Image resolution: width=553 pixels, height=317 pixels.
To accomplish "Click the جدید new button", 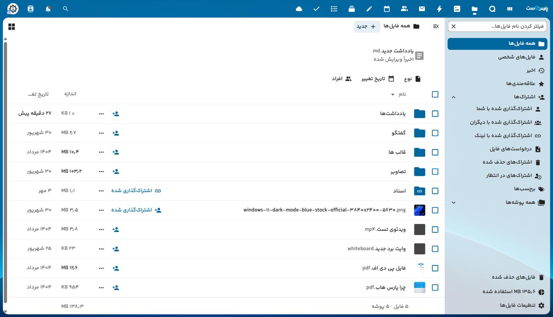I will point(367,26).
